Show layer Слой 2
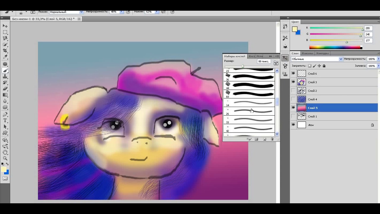Image resolution: width=380 pixels, height=214 pixels. 293,91
